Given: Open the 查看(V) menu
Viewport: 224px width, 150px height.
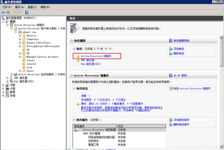Looking at the screenshot, I should pos(32,7).
